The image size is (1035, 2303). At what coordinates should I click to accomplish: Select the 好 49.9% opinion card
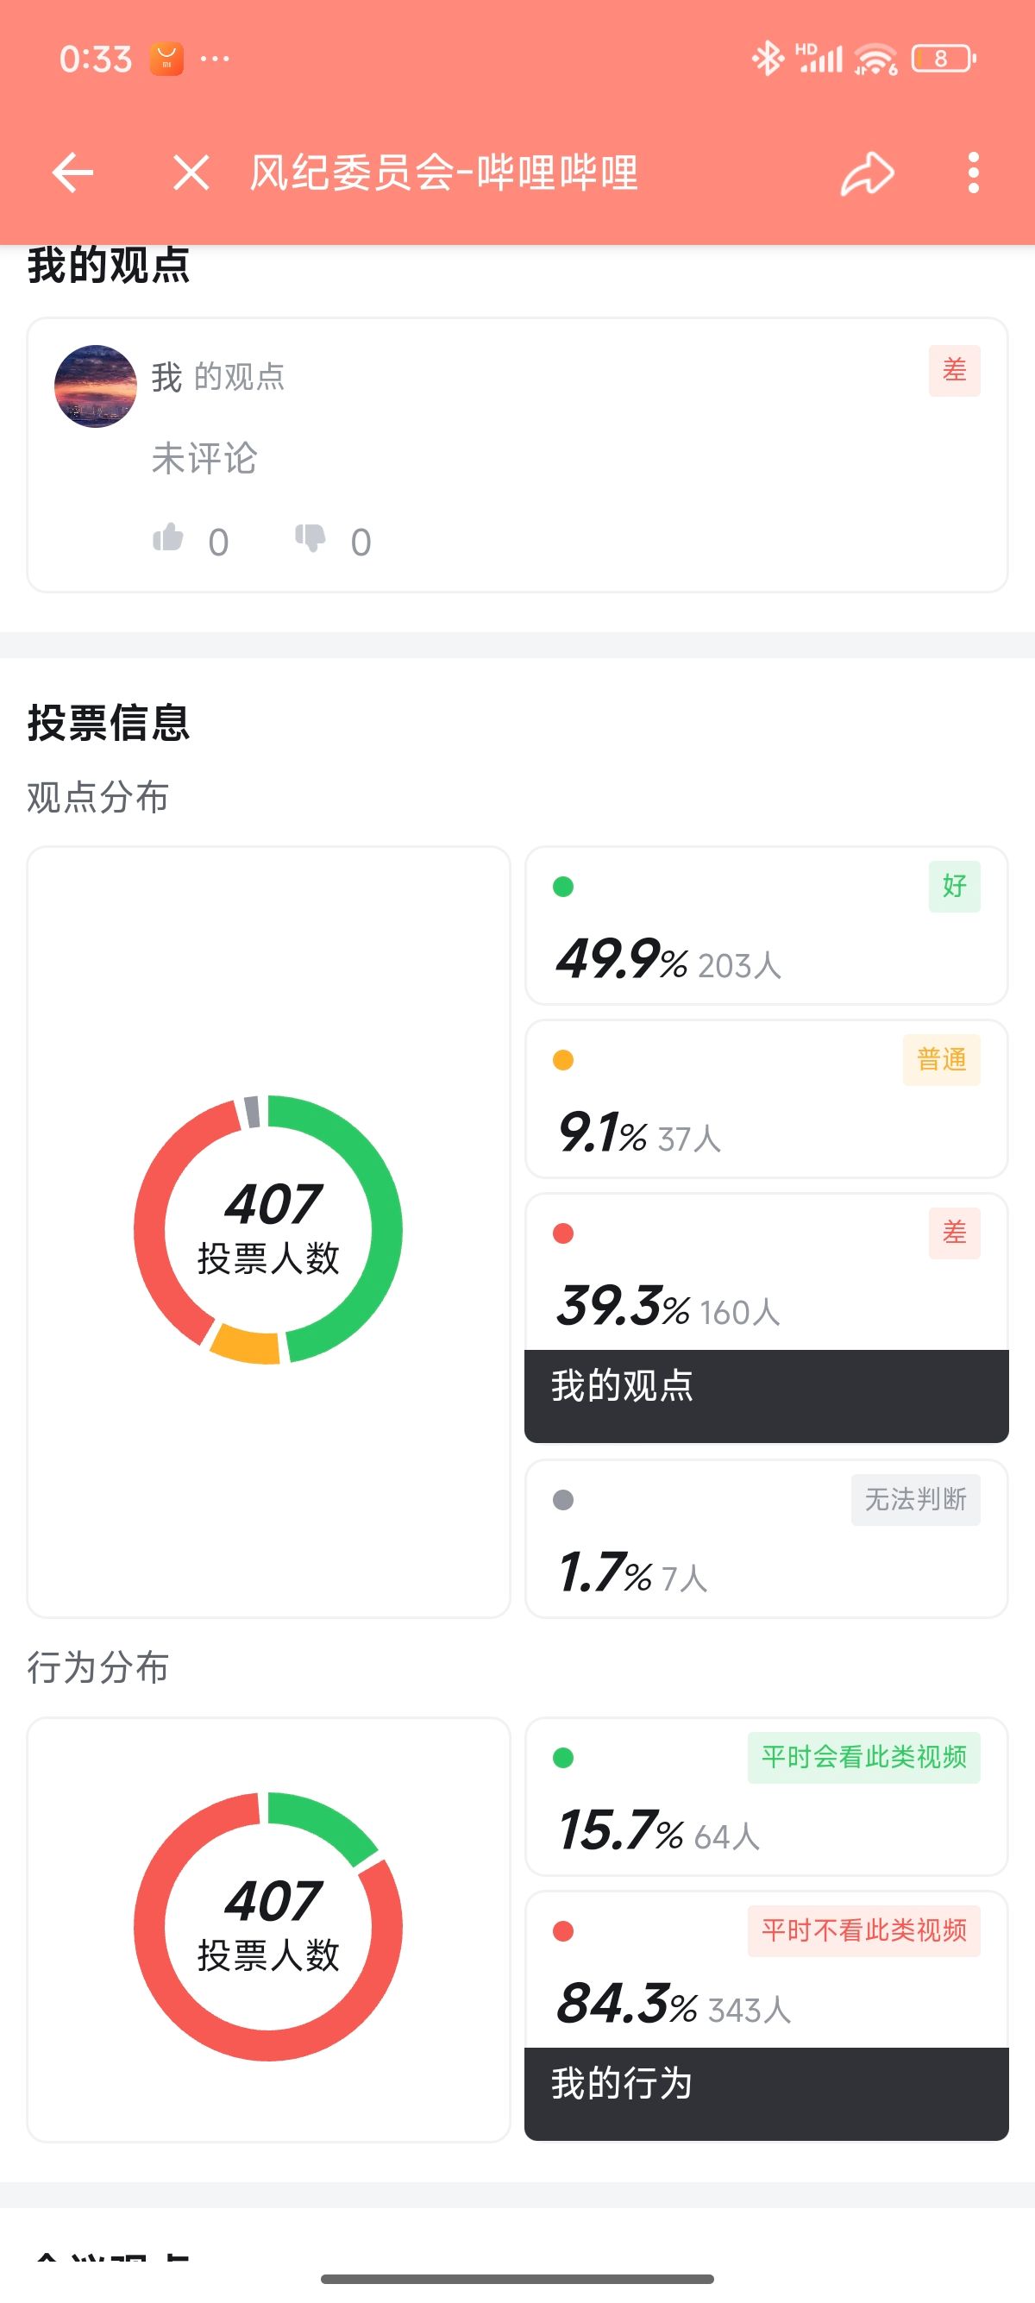[766, 926]
